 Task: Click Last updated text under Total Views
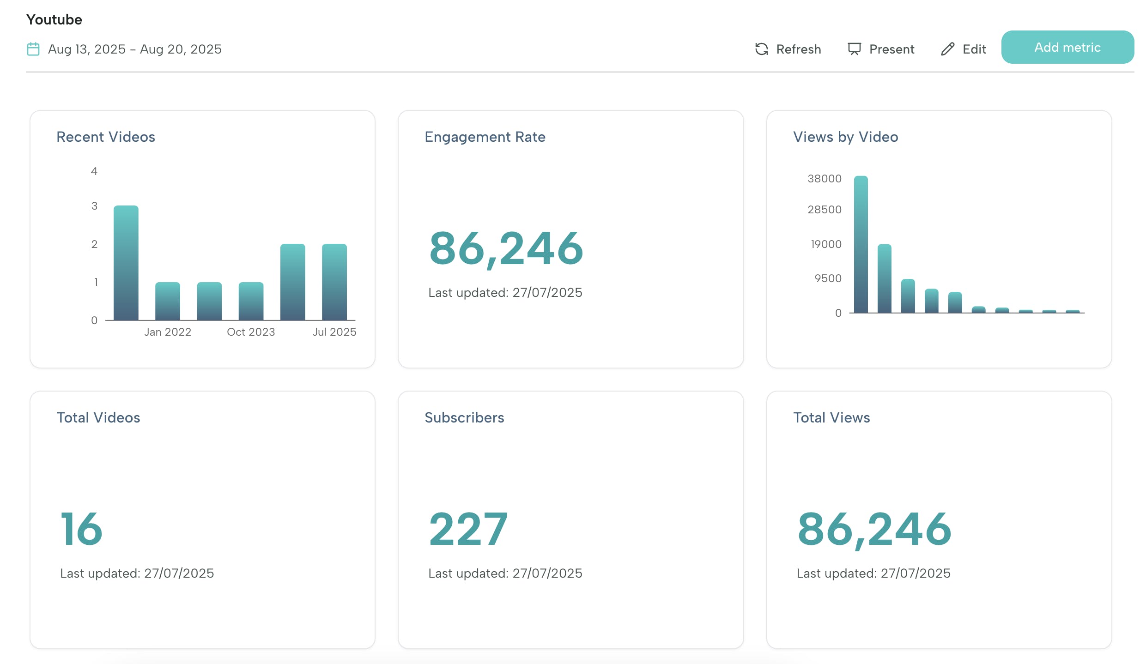873,573
